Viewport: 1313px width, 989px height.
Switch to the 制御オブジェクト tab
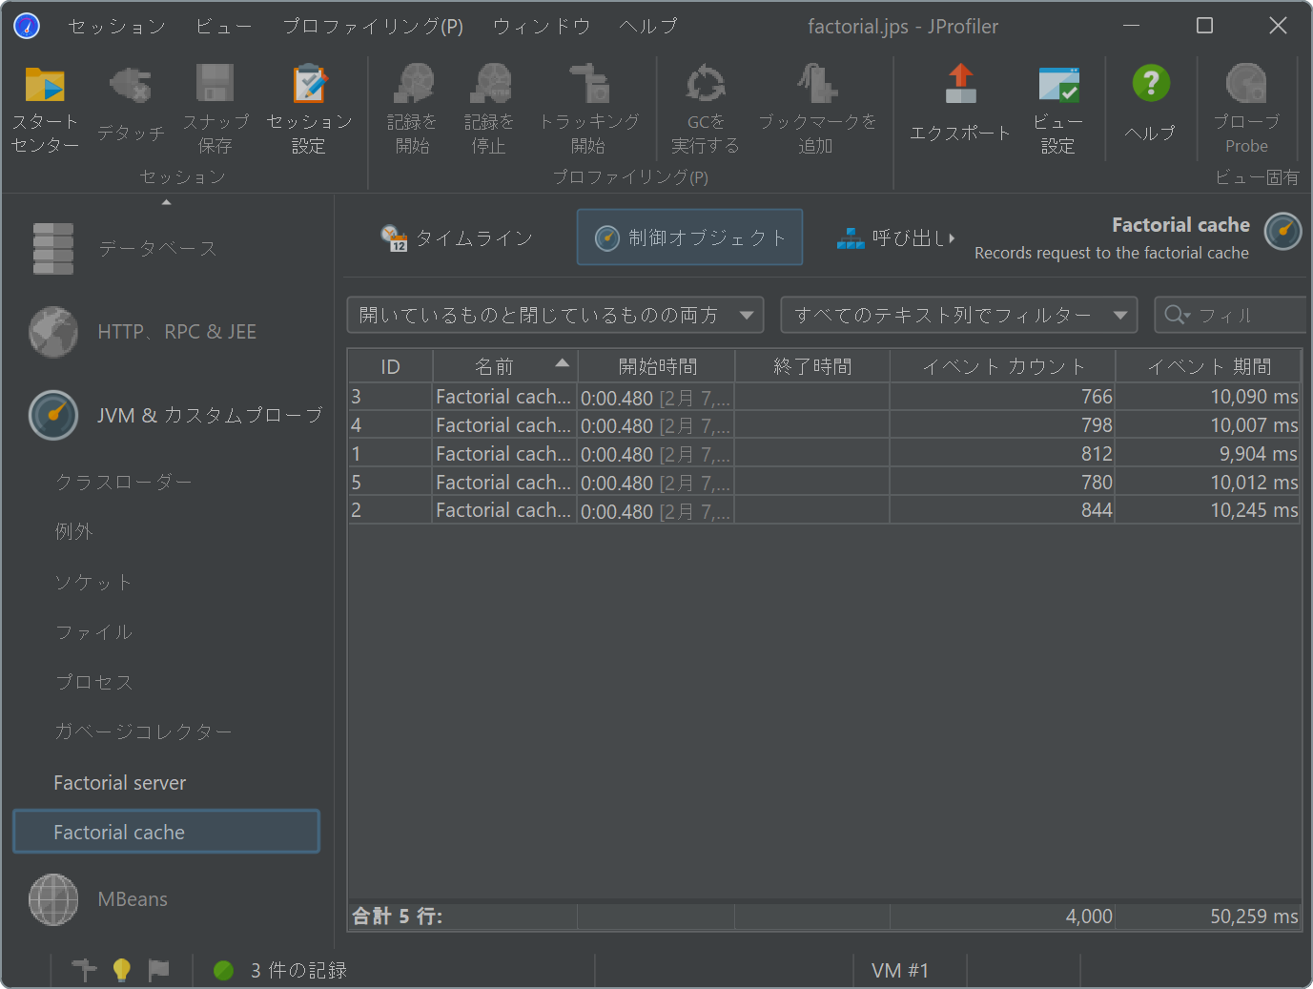(689, 237)
